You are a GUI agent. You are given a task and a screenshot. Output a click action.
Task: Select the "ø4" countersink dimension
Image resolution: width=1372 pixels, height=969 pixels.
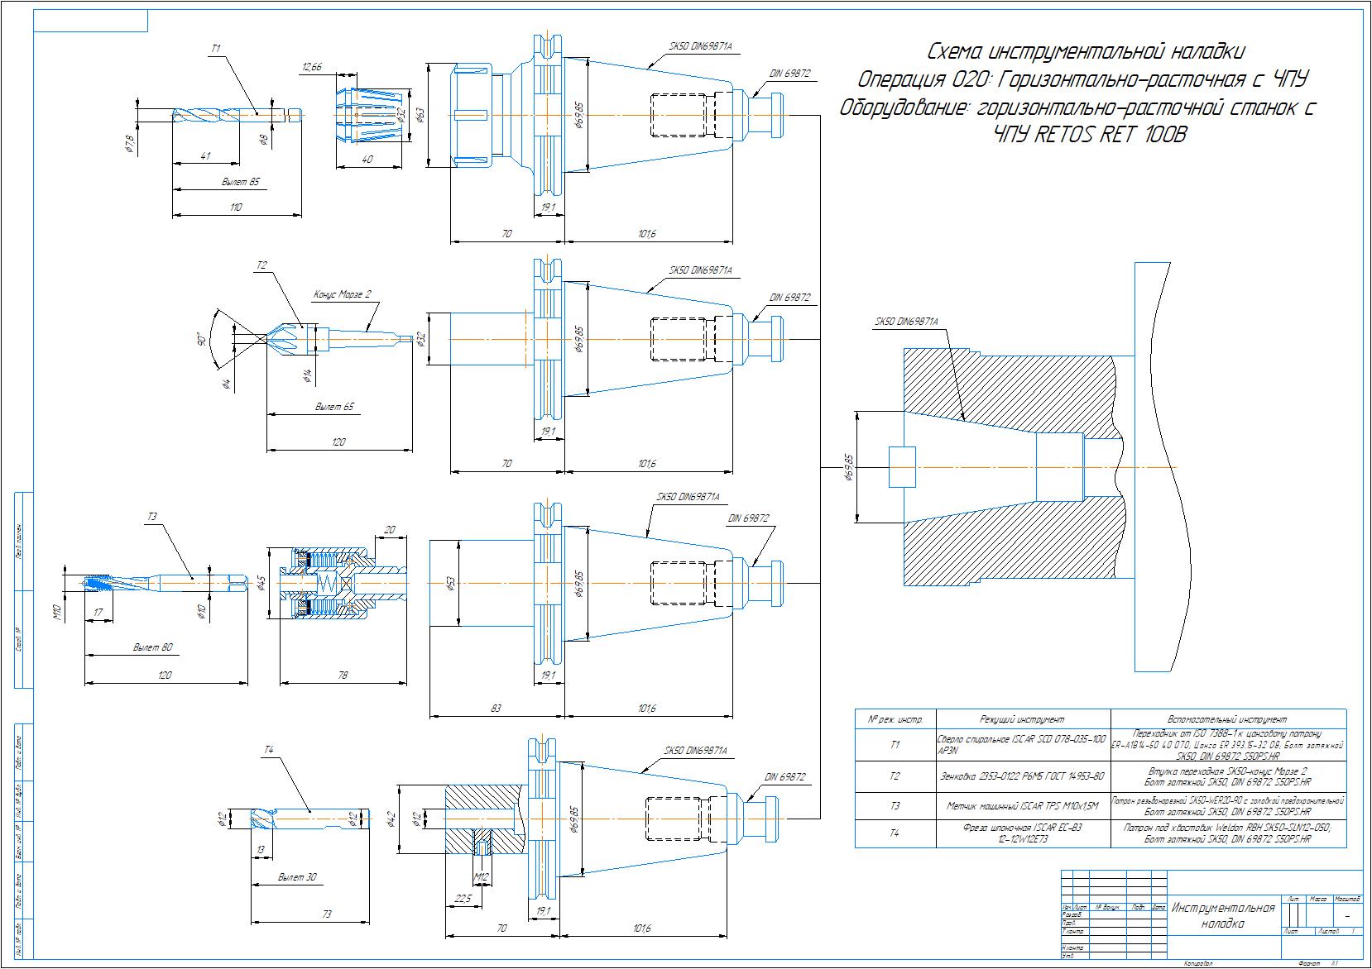[226, 384]
